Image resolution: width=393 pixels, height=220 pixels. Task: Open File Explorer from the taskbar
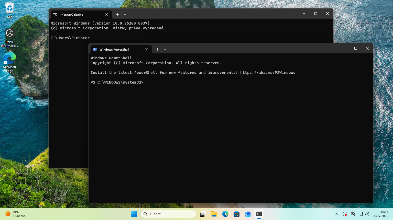coord(214,214)
